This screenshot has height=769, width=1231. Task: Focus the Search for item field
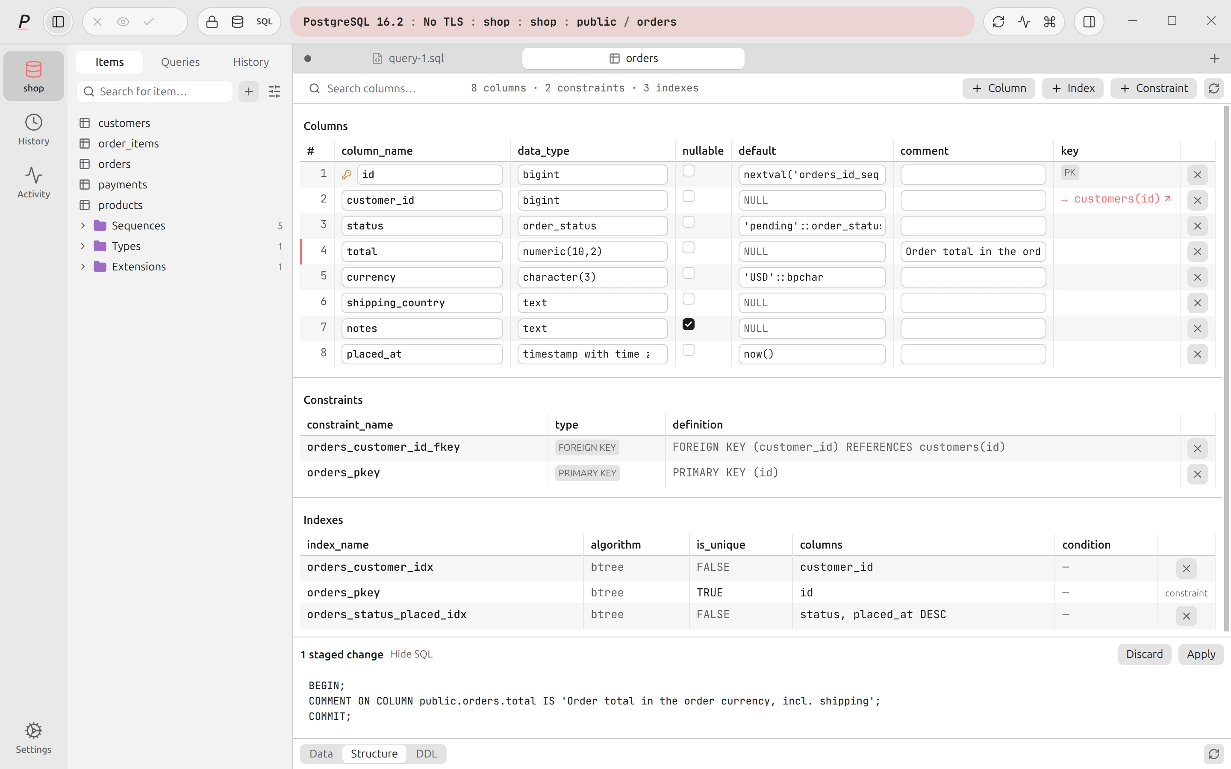pyautogui.click(x=155, y=91)
